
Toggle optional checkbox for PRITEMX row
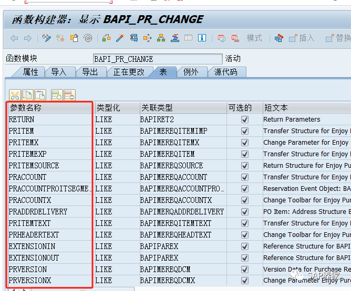245,143
